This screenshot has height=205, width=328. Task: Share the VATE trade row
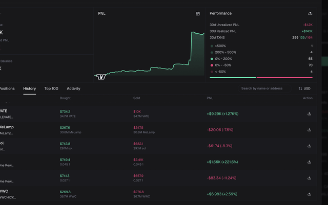click(309, 115)
